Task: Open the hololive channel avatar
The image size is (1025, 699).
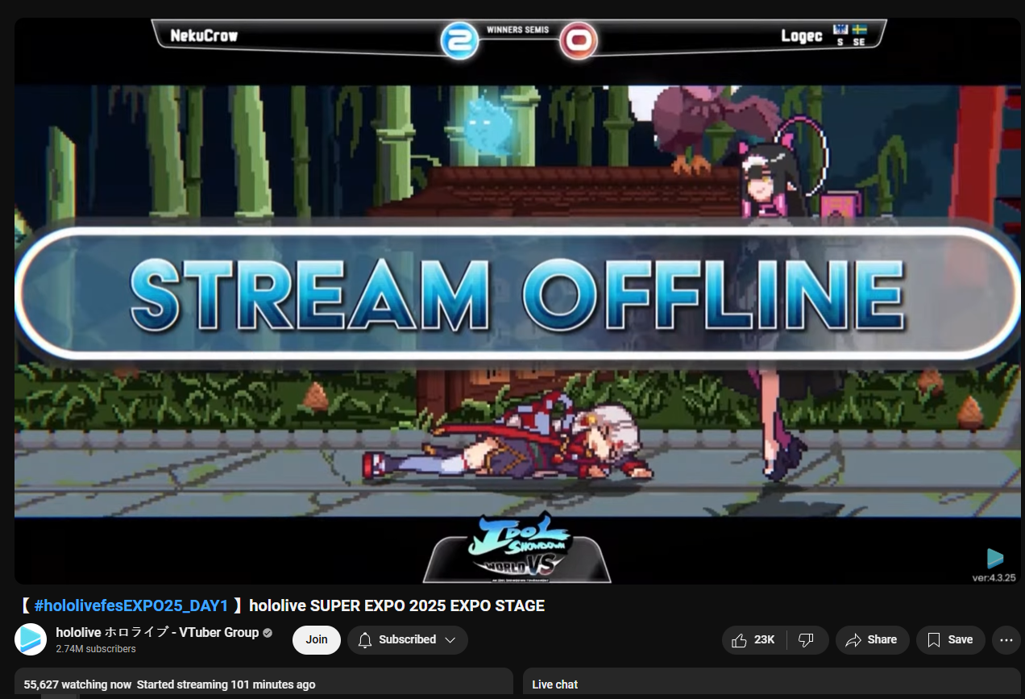Action: point(31,639)
